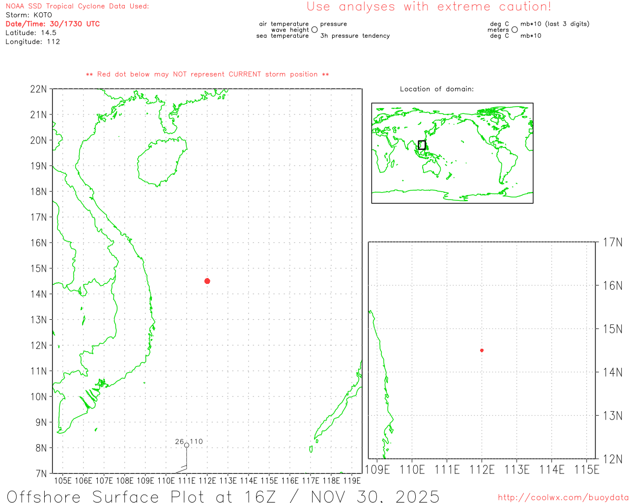The height and width of the screenshot is (503, 629).
Task: Click the 'wave height' legend label
Action: (290, 30)
